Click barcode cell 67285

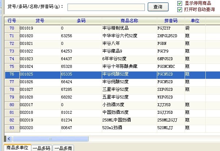click(x=66, y=89)
